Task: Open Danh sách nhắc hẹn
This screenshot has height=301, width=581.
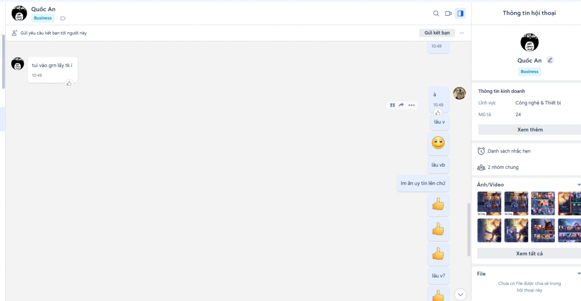Action: click(509, 151)
